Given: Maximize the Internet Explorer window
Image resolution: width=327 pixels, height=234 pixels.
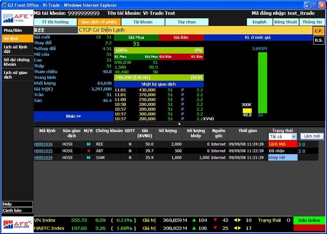Looking at the screenshot, I should pos(314,5).
